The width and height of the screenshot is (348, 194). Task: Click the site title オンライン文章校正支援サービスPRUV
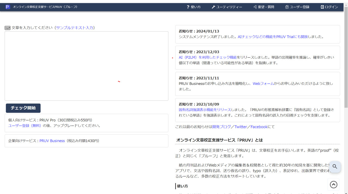click(45, 7)
